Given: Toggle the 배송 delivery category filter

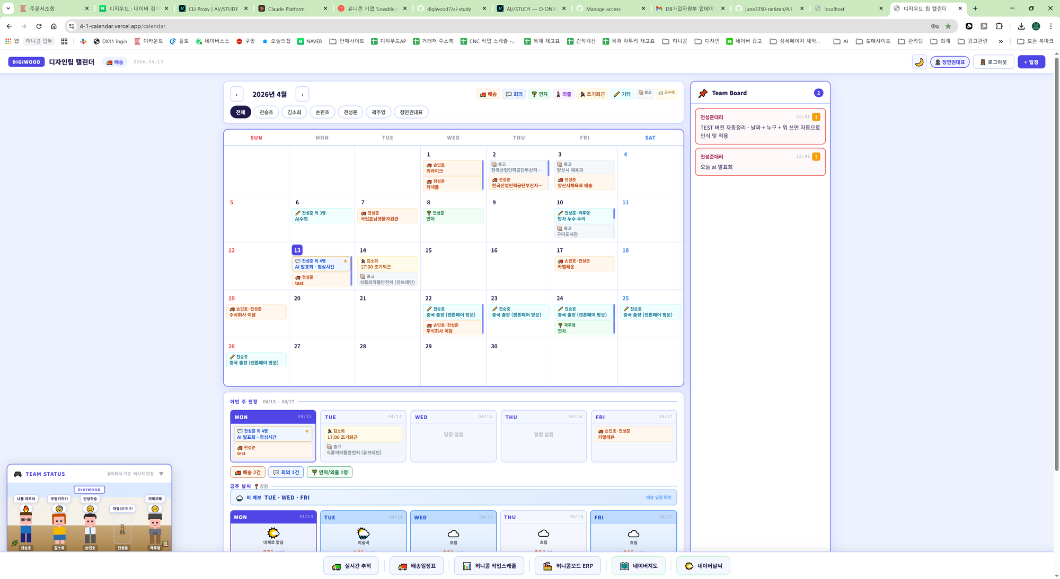Looking at the screenshot, I should [488, 94].
